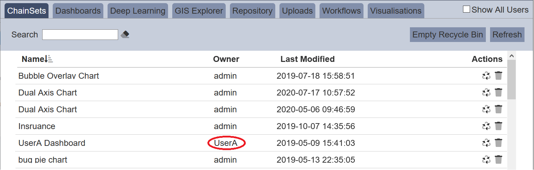Delete Dual Axis Chart from 2020-05-06

click(498, 109)
